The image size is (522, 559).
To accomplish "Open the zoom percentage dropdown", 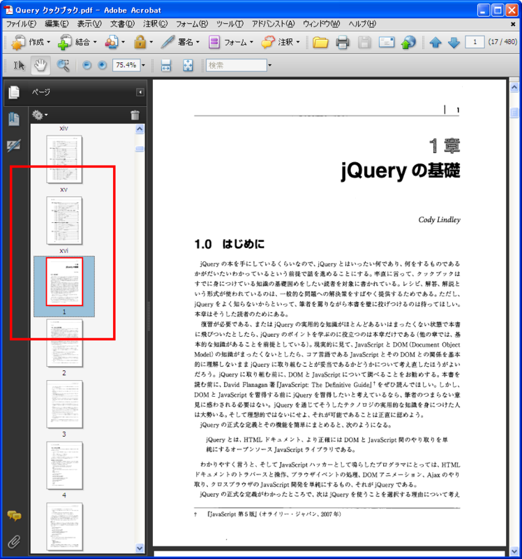I will coord(143,65).
